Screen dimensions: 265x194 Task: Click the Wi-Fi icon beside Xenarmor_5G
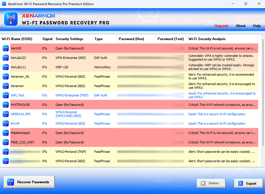click(6, 77)
